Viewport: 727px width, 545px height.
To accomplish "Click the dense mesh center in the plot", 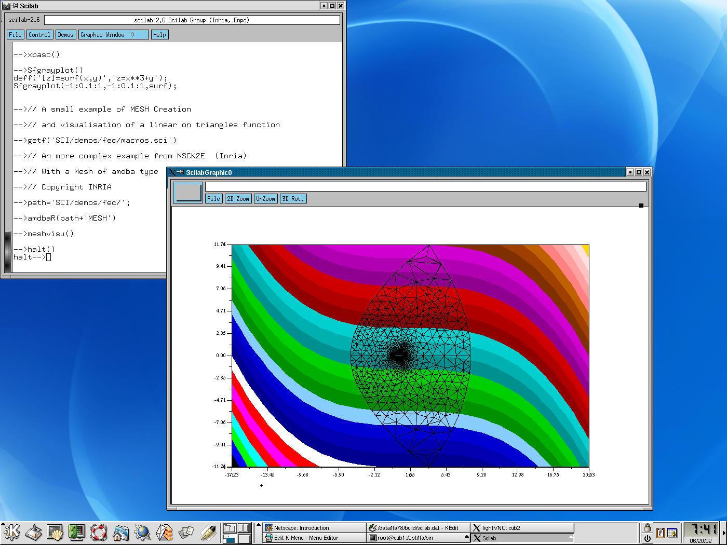I will (398, 356).
